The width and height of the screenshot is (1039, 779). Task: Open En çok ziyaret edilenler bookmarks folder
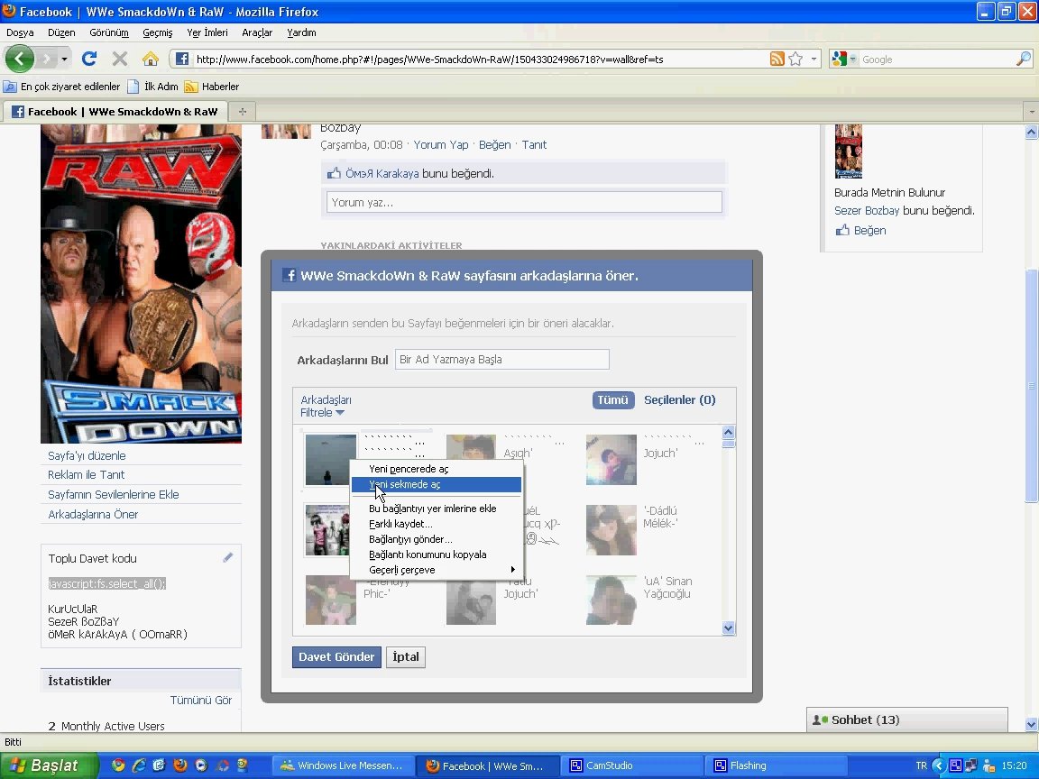click(x=61, y=87)
